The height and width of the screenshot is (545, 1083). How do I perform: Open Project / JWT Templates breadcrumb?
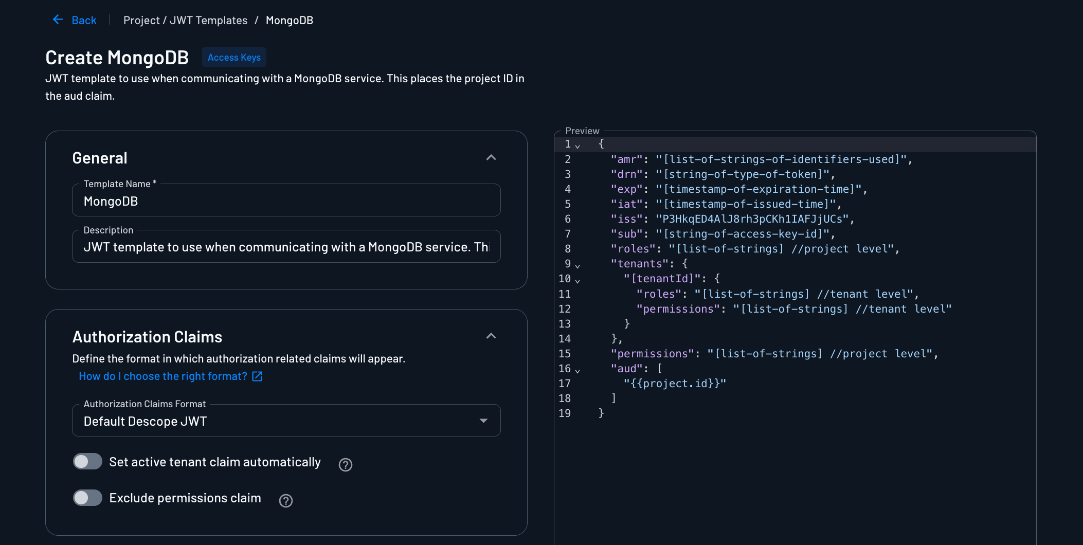[x=185, y=20]
